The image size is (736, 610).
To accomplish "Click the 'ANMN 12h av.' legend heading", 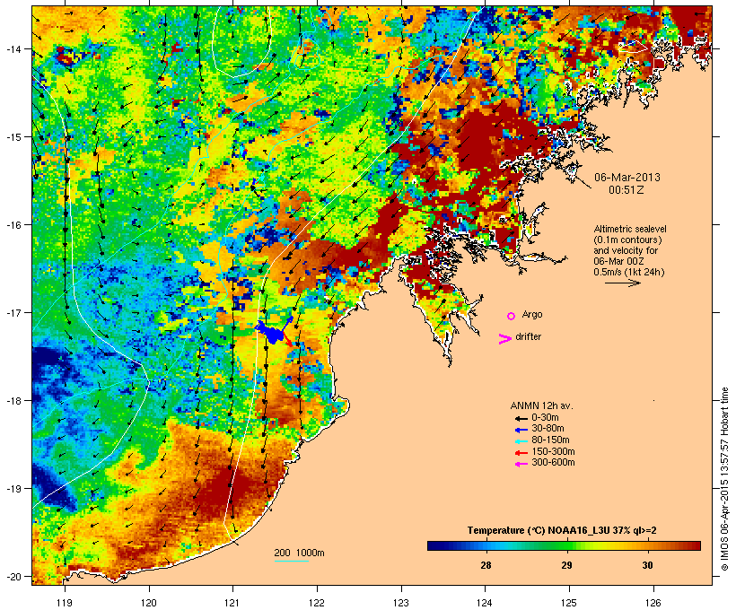I will click(x=541, y=405).
